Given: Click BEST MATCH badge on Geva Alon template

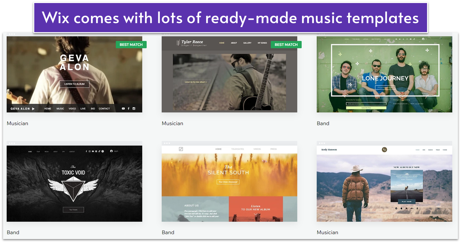Looking at the screenshot, I should point(131,45).
